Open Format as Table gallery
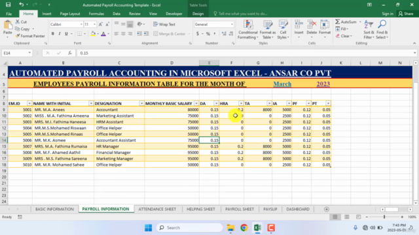419x235 pixels. (x=268, y=29)
